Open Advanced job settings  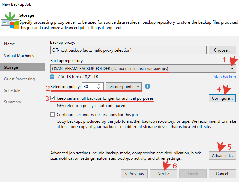pos(222,155)
